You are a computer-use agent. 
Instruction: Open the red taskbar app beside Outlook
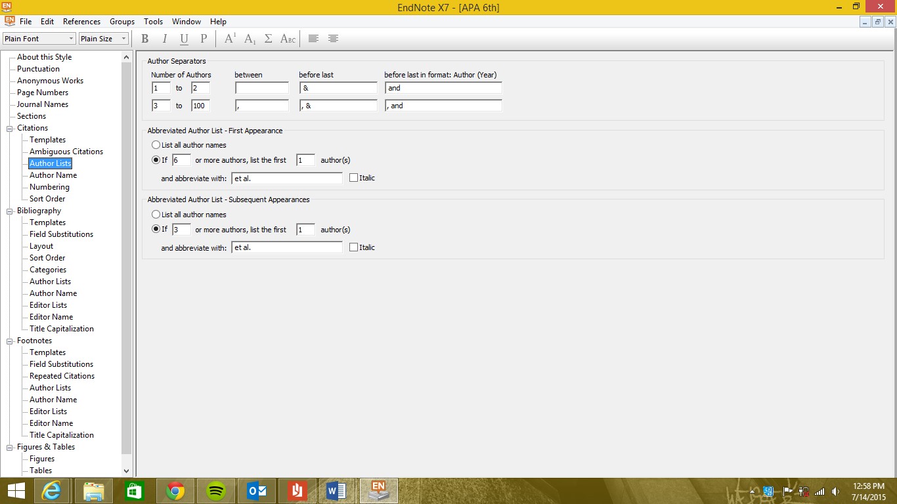point(297,491)
